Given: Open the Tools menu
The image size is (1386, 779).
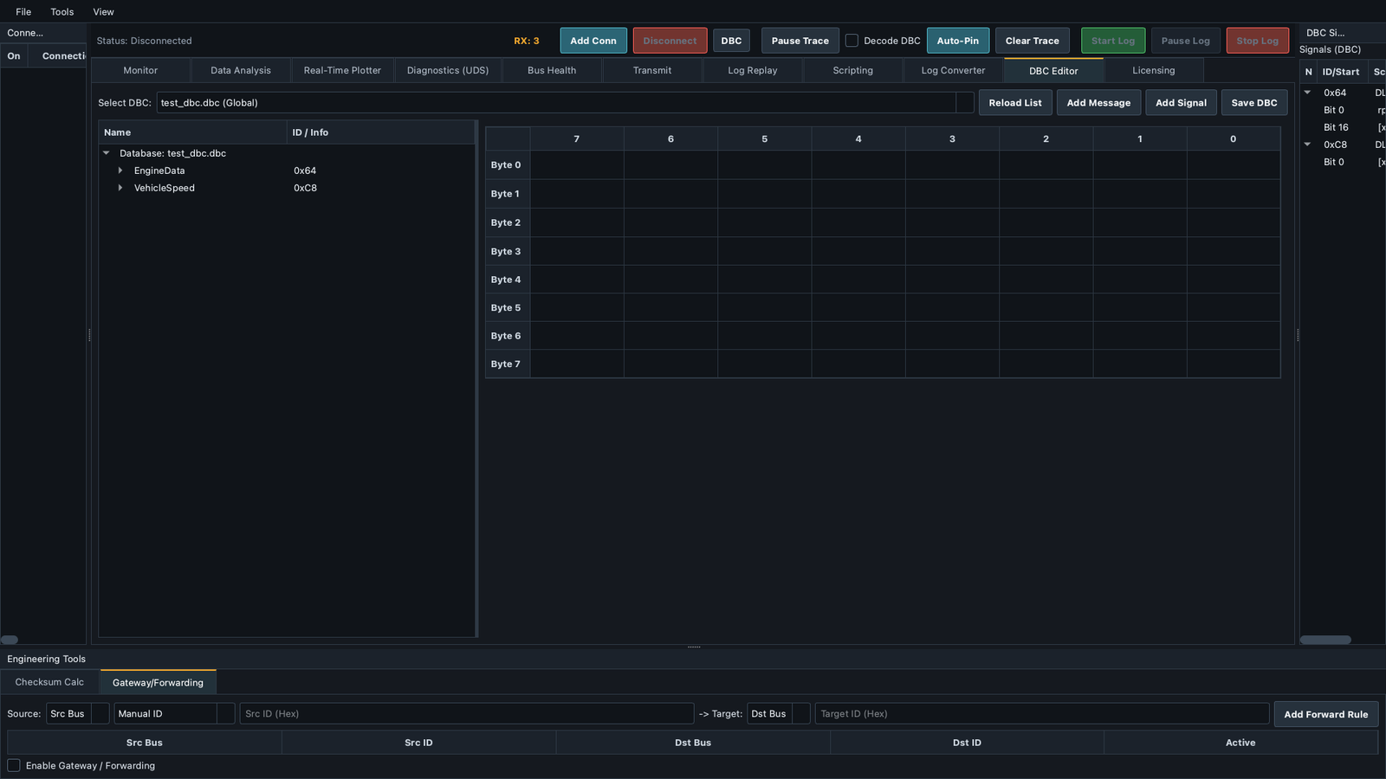Looking at the screenshot, I should [62, 12].
